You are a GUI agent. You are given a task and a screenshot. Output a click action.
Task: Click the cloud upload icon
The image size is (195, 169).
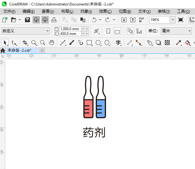tap(45, 20)
